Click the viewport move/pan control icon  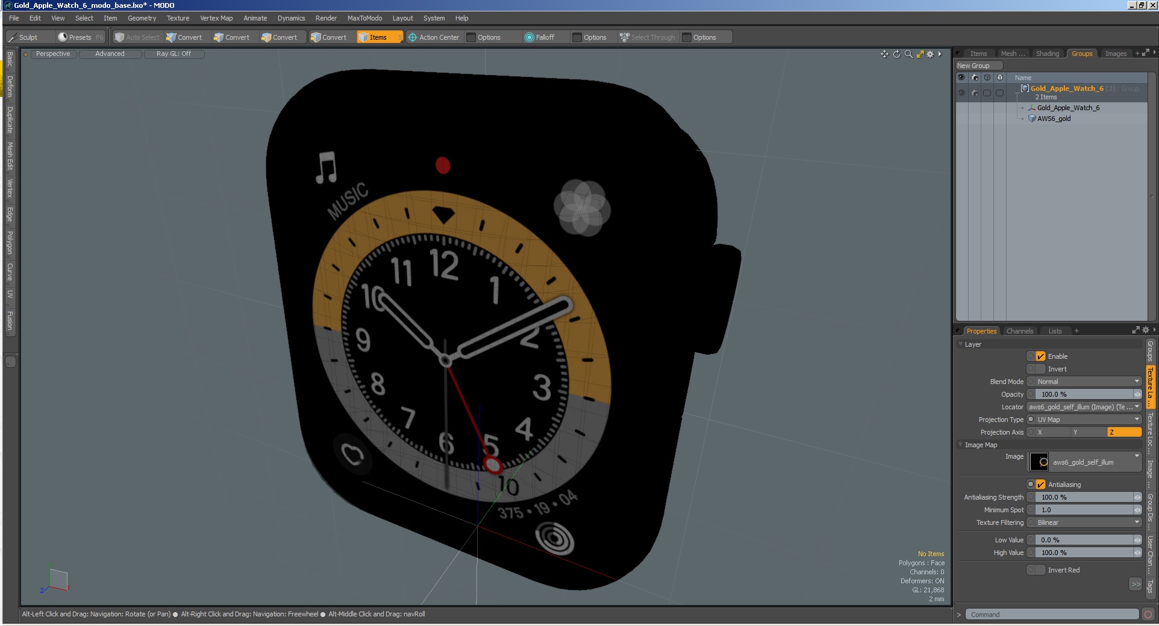click(884, 54)
